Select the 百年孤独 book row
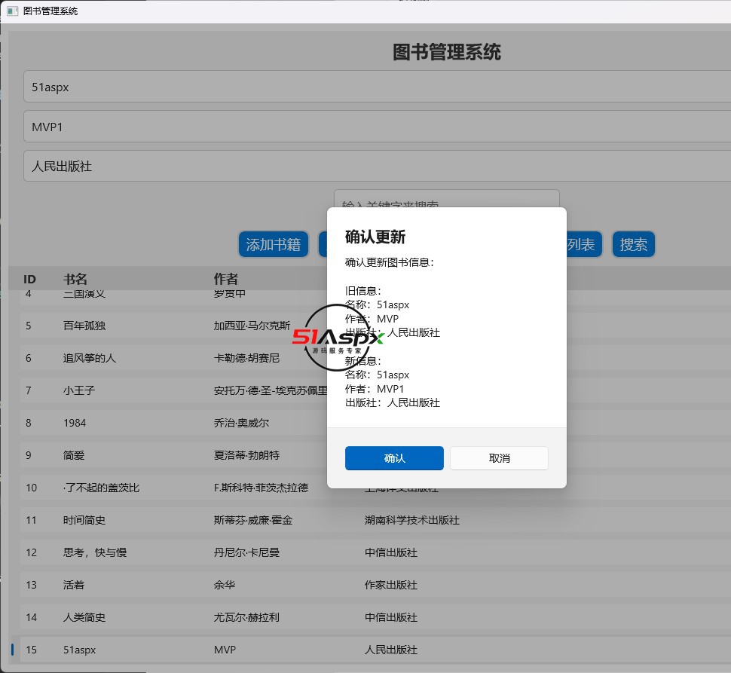 coord(151,326)
